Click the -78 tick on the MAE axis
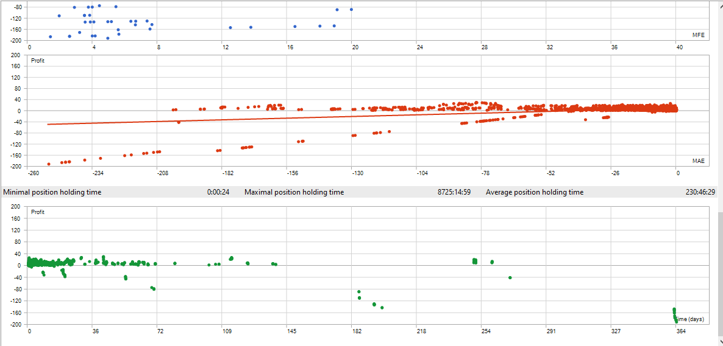This screenshot has height=346, width=723. click(x=486, y=173)
